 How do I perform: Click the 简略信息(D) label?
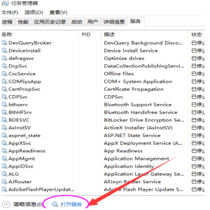[x=28, y=204]
